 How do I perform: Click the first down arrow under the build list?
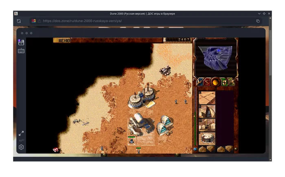tap(210, 149)
